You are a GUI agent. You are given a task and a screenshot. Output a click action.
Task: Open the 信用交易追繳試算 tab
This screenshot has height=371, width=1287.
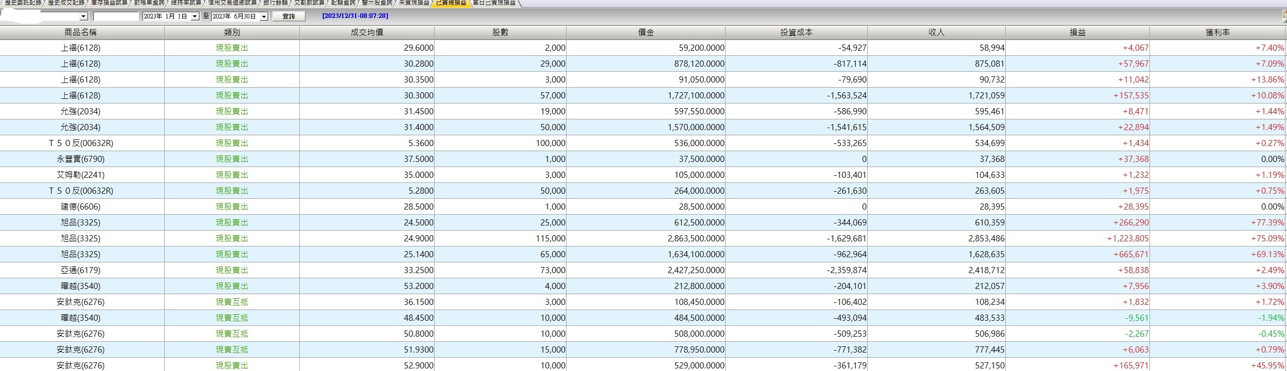click(232, 3)
